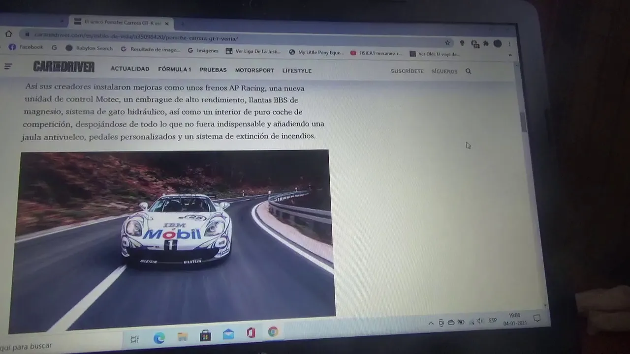The image size is (630, 354).
Task: Select the Porsche Carrera GT-R tab
Action: coord(120,23)
